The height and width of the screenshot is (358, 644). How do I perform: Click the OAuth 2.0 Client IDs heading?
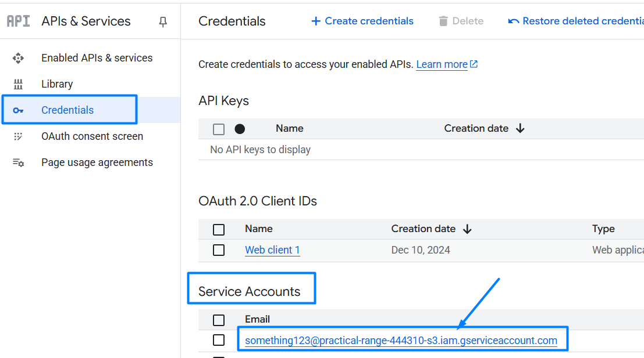[x=258, y=201]
